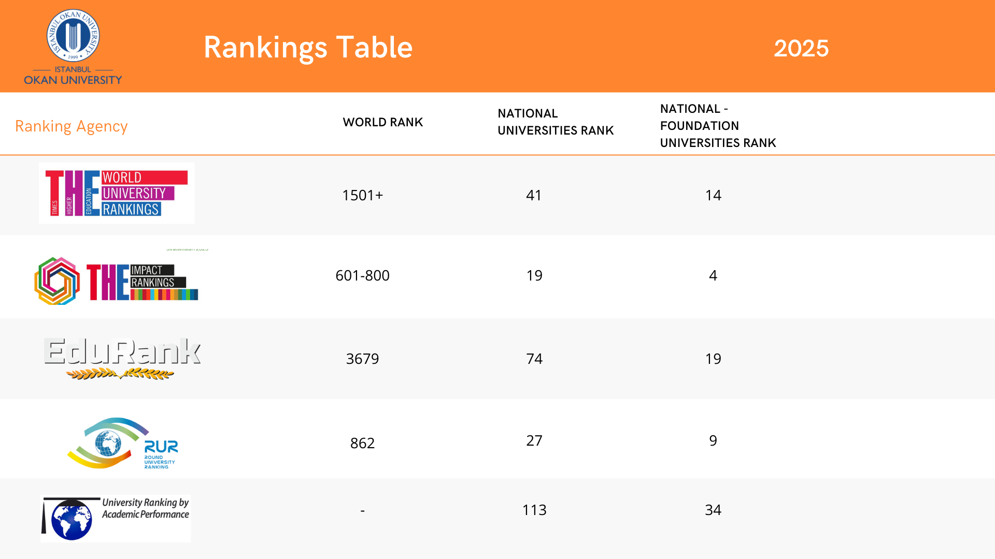Screen dimensions: 995x559
Task: Click the EduRank logo
Action: (x=122, y=358)
